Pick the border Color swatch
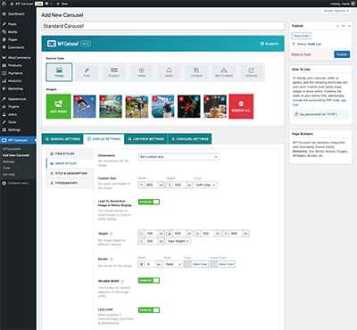Viewport: 357px width, 330px height. tap(196, 264)
